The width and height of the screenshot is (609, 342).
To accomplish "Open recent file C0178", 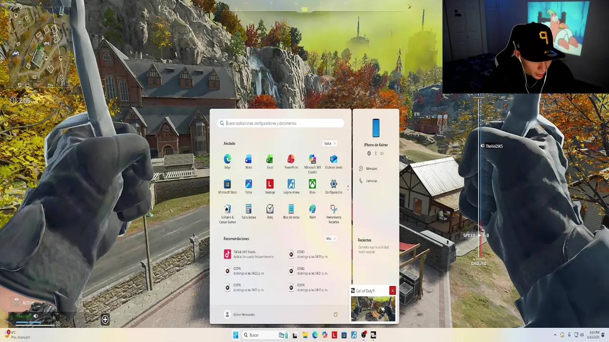I will tap(245, 287).
